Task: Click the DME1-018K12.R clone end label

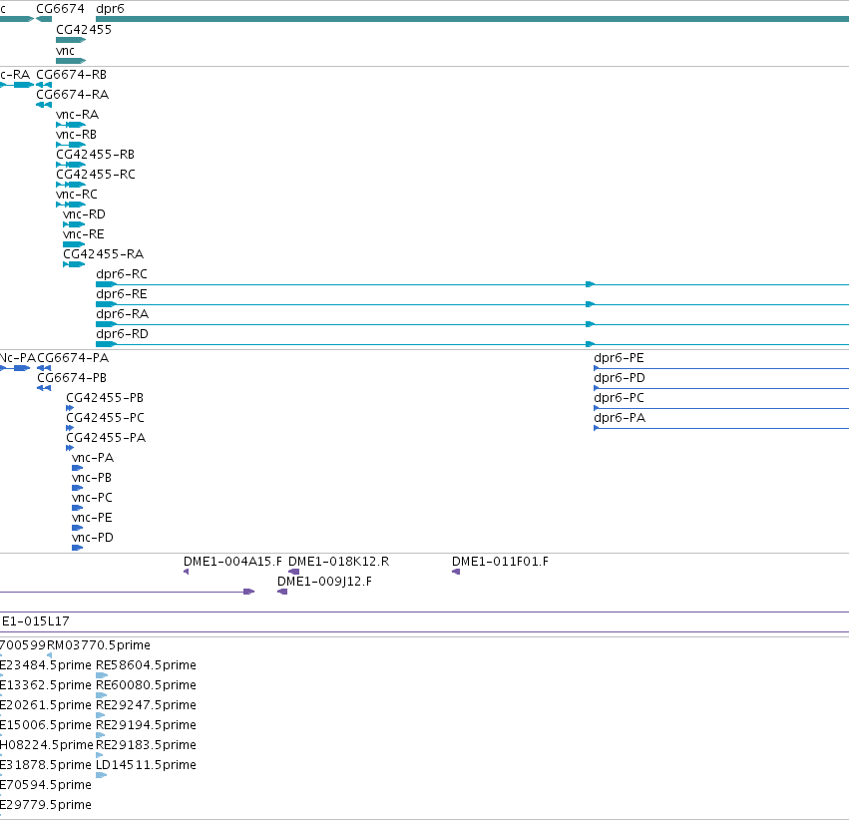Action: (x=339, y=562)
